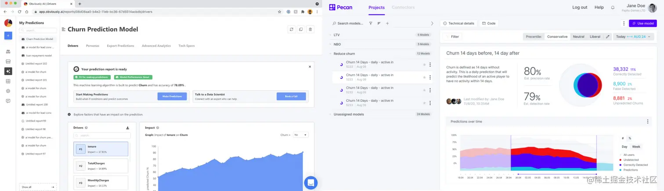The height and width of the screenshot is (191, 664).
Task: Open the Churn = No dropdown
Action: pyautogui.click(x=301, y=135)
